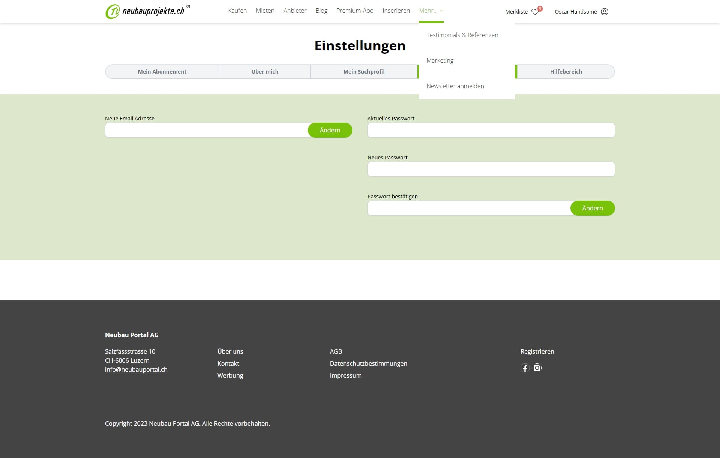Image resolution: width=720 pixels, height=458 pixels.
Task: Go to the Hilfebereich tab
Action: [565, 72]
